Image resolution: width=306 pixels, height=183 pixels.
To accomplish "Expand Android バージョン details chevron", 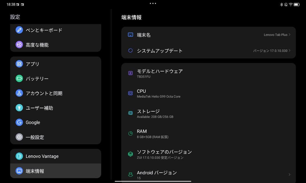I will 289,175.
